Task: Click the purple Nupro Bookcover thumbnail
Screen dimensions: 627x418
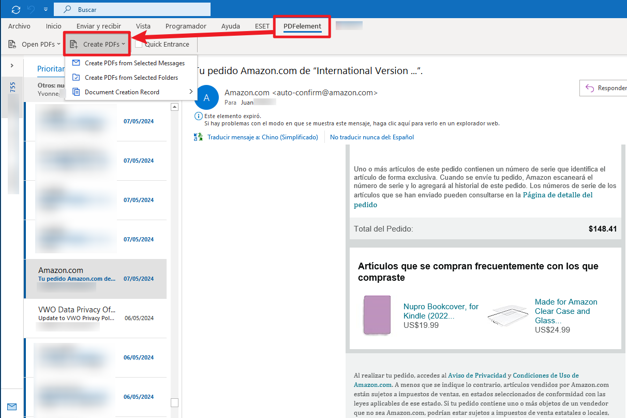Action: tap(377, 315)
